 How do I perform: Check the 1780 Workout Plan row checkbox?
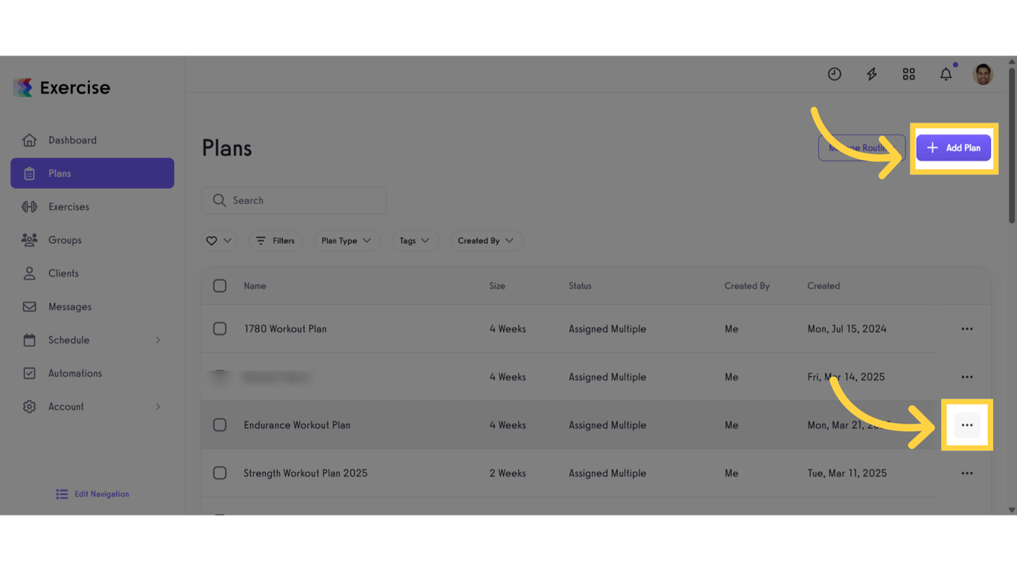(x=220, y=329)
